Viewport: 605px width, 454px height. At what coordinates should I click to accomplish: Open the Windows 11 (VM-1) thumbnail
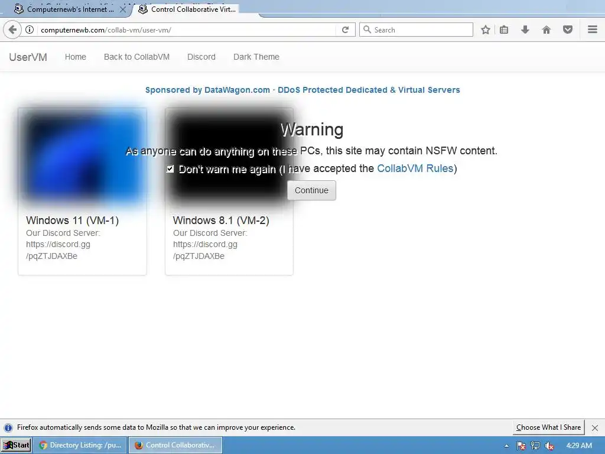pyautogui.click(x=82, y=157)
